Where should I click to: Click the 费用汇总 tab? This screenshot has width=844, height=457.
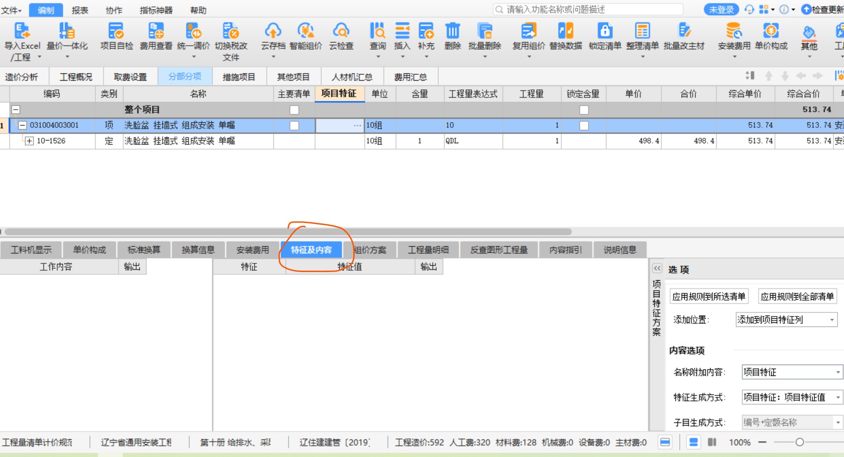(410, 77)
